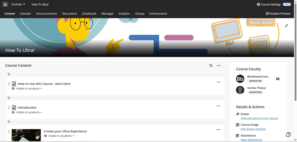Select Blackboard Inst... faculty name
297x142 pixels.
point(258,77)
